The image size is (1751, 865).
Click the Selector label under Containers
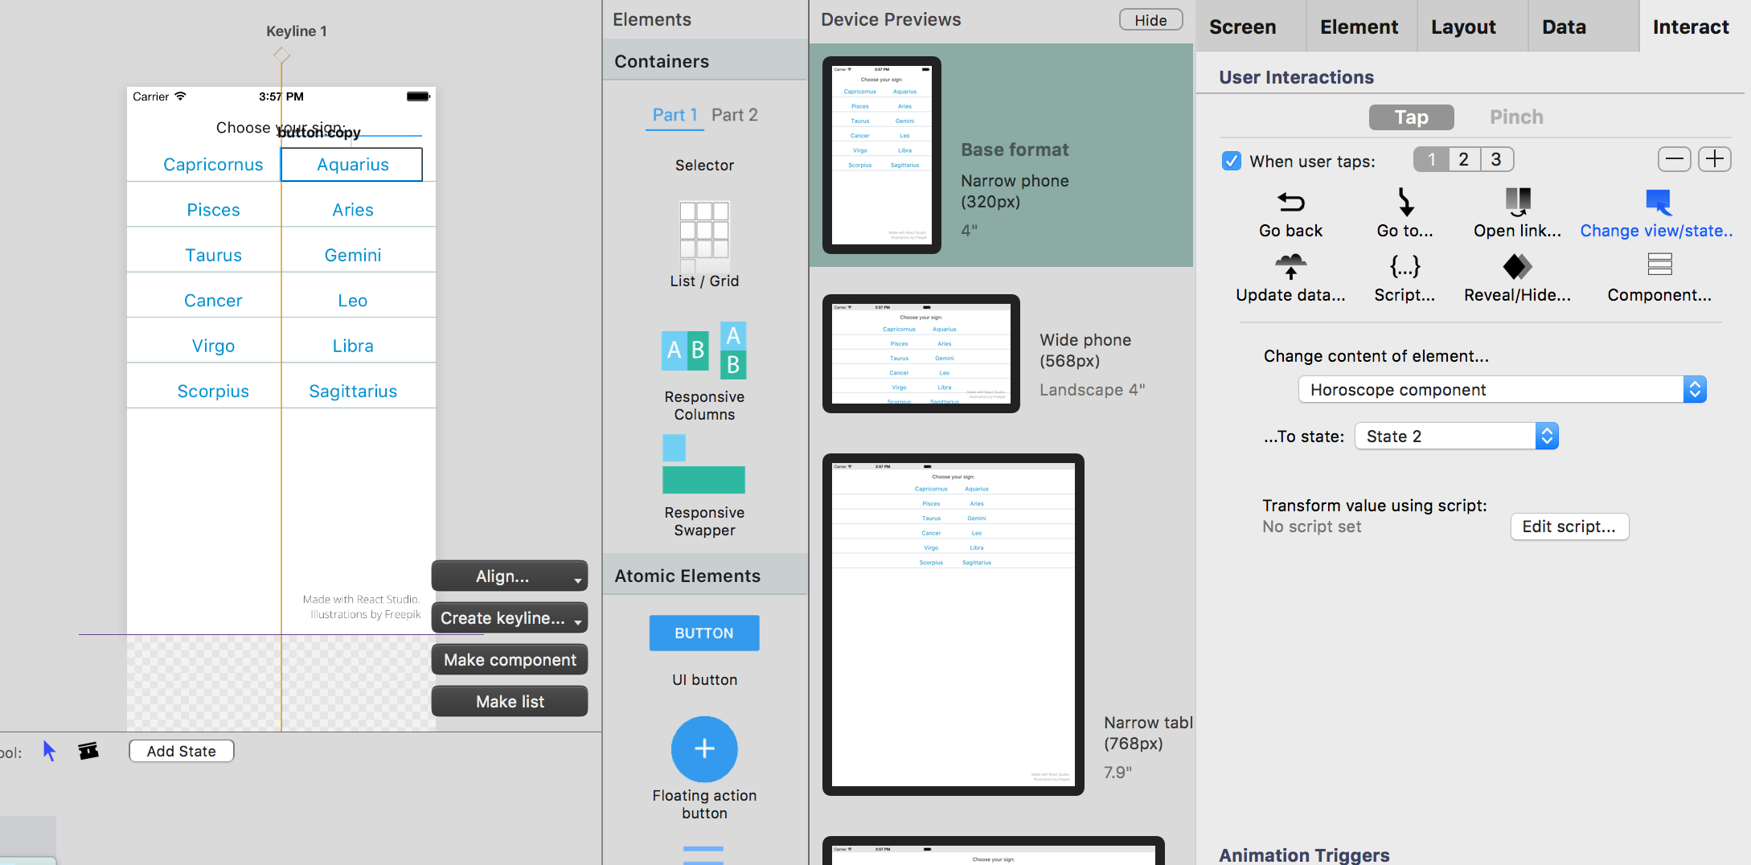tap(704, 165)
